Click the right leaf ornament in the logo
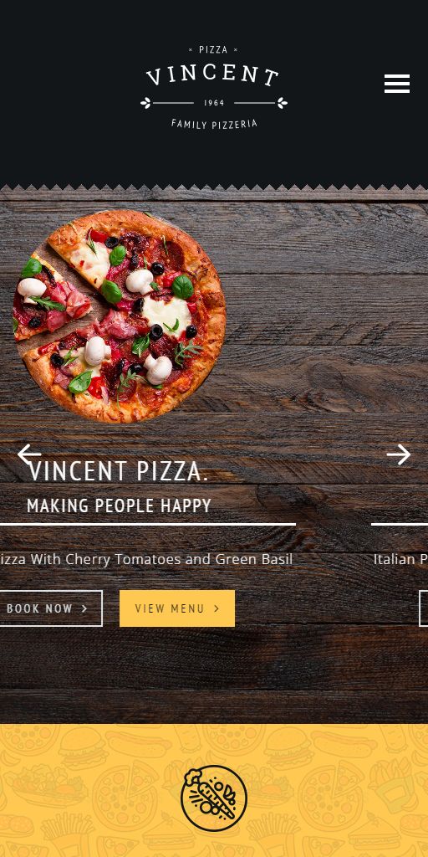This screenshot has height=857, width=428. (283, 103)
